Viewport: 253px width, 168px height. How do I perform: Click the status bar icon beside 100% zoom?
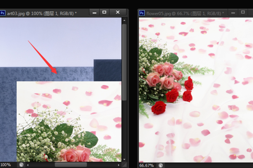click(x=22, y=165)
